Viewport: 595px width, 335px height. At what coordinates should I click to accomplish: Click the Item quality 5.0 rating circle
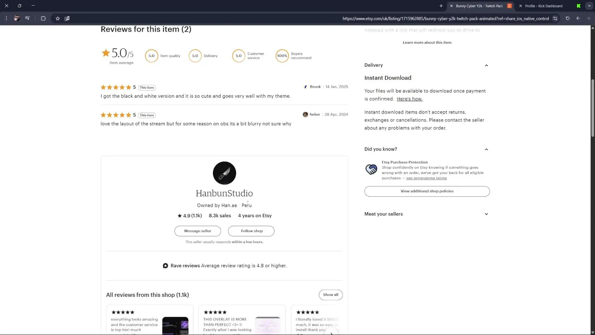point(152,56)
